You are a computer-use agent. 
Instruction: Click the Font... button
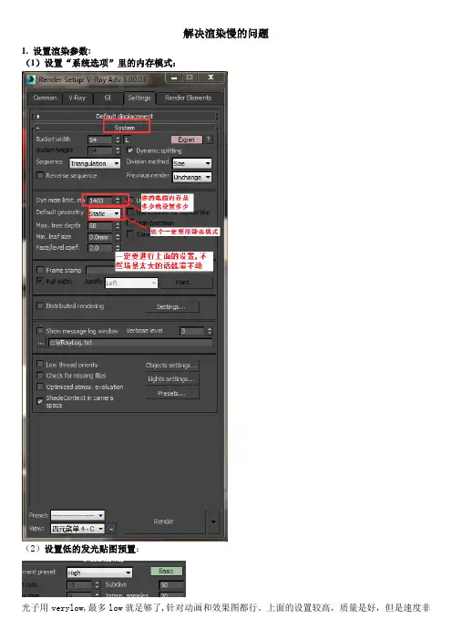[x=187, y=283]
